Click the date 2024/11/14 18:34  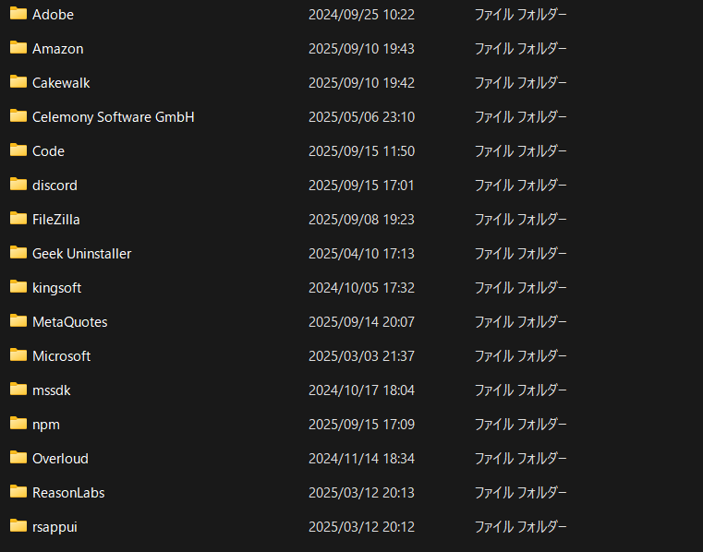click(361, 459)
